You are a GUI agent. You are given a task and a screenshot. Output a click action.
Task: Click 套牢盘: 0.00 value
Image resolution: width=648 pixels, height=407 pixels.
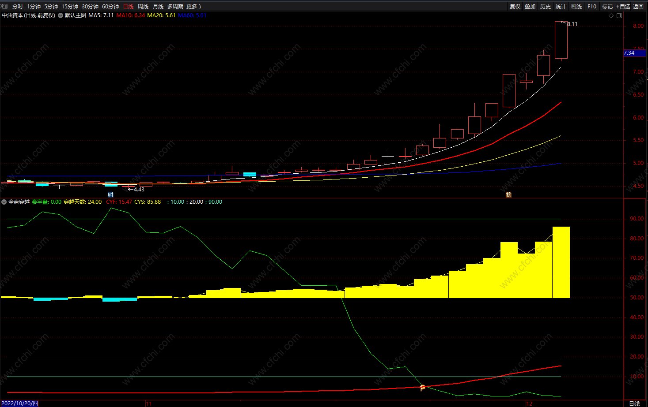[47, 202]
